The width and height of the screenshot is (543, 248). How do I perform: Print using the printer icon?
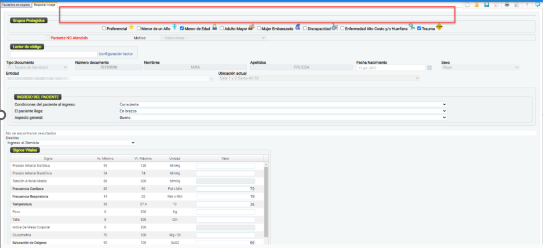coord(508,5)
